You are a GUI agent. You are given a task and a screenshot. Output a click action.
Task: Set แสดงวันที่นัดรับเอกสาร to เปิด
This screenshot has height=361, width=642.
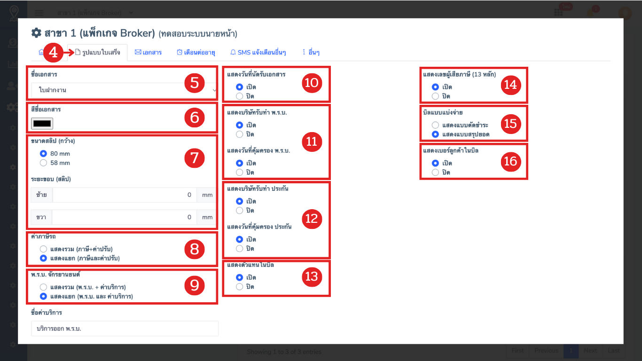tap(239, 87)
